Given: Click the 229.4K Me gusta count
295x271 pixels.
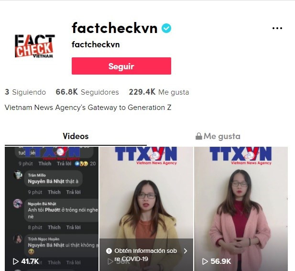Looking at the screenshot, I should click(x=159, y=92).
